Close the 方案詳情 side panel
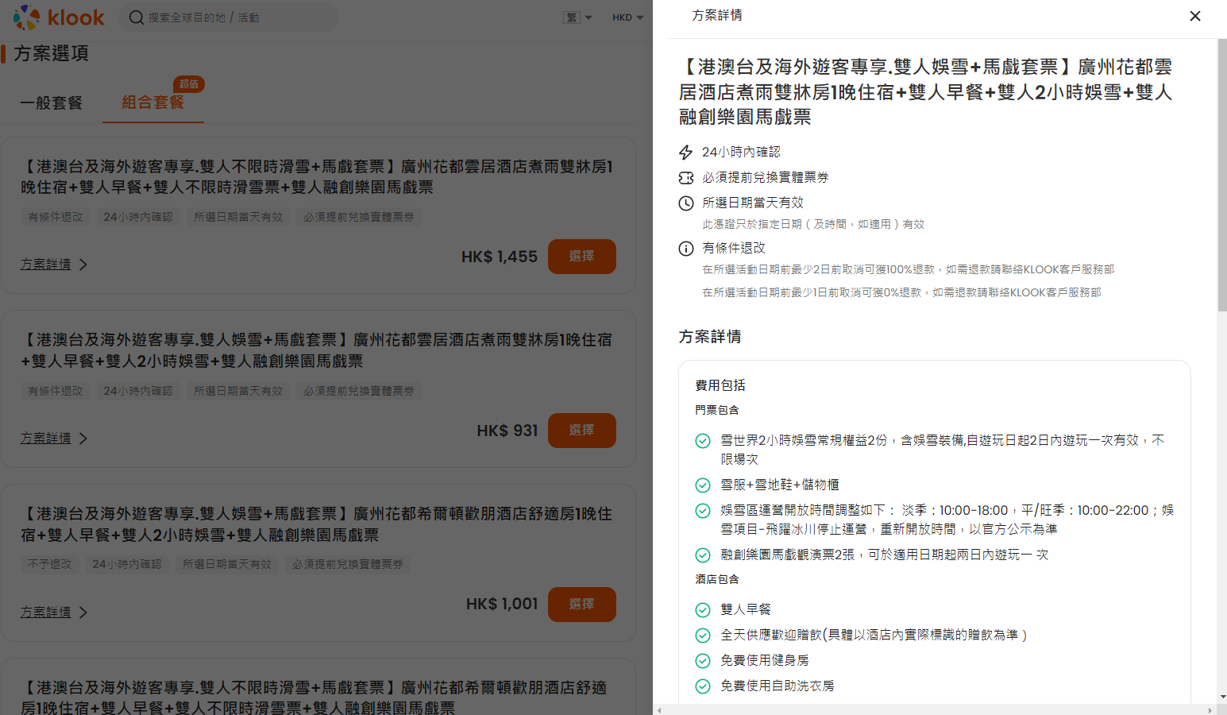The height and width of the screenshot is (715, 1227). (x=1194, y=16)
